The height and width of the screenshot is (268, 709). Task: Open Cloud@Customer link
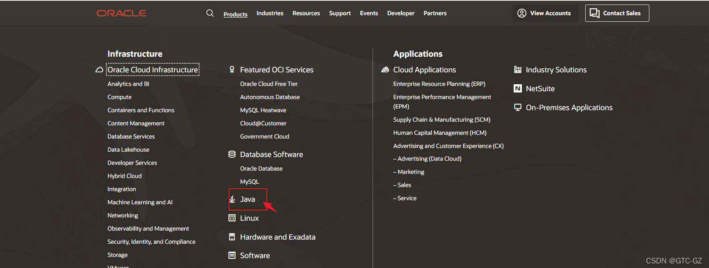263,123
